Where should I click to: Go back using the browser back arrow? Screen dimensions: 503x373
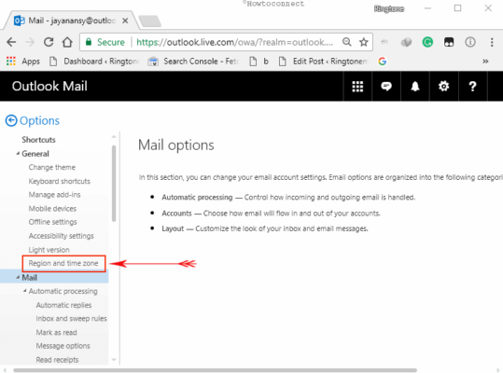11,42
